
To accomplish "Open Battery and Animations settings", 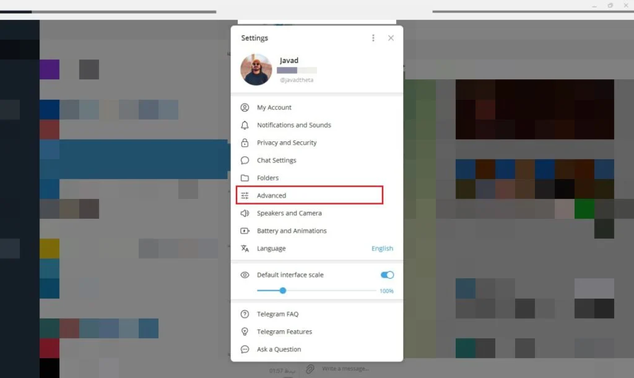I will tap(292, 231).
